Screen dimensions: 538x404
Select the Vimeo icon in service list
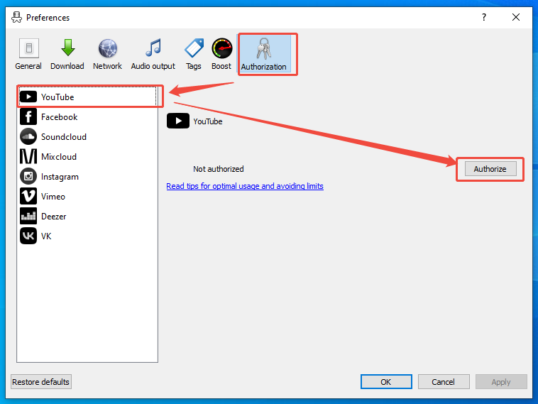(28, 197)
